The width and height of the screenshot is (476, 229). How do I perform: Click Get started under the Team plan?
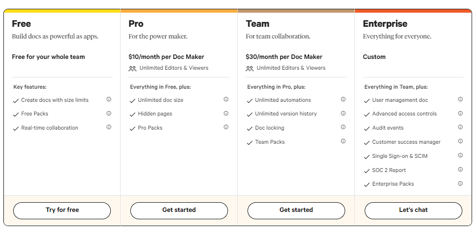(296, 210)
